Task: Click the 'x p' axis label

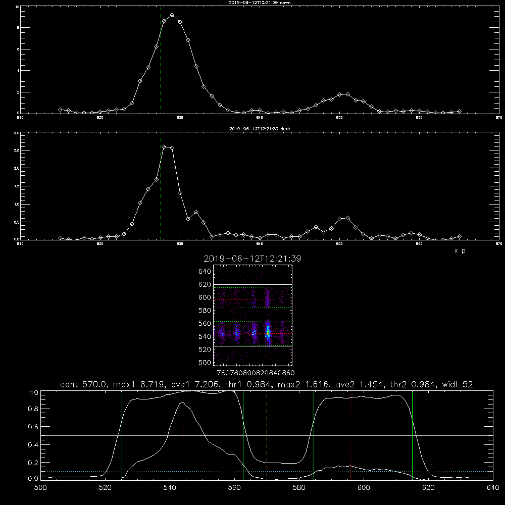Action: (x=460, y=250)
